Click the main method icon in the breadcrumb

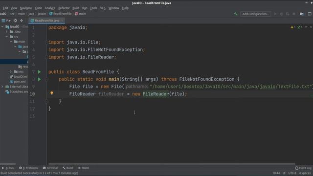tap(76, 14)
